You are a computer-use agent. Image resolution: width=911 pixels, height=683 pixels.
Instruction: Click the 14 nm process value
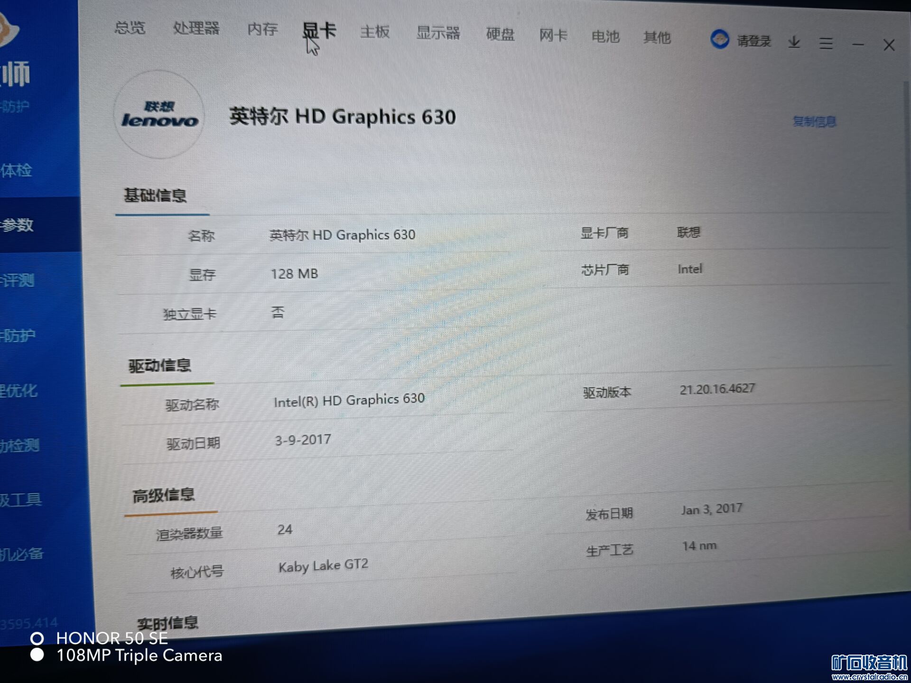[x=699, y=546]
